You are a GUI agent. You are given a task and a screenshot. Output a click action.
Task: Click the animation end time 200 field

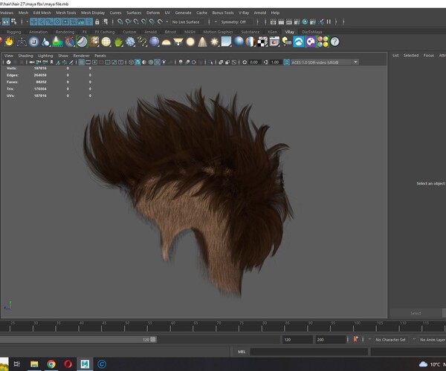[x=330, y=340]
